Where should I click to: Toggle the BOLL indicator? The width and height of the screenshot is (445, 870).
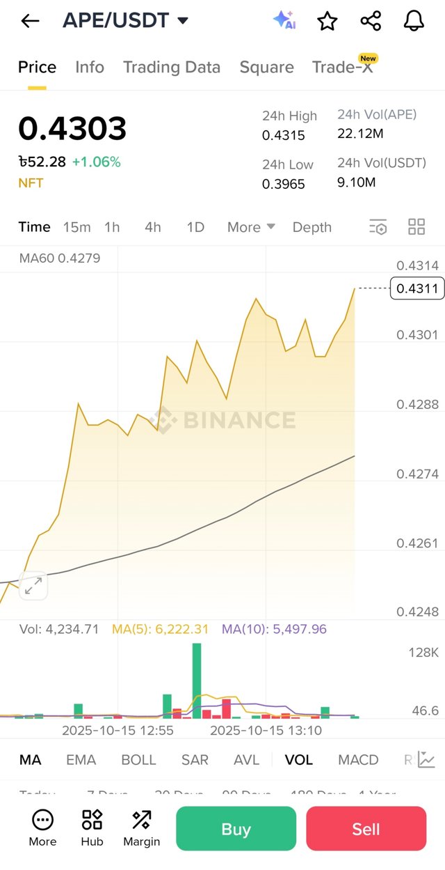pyautogui.click(x=138, y=760)
